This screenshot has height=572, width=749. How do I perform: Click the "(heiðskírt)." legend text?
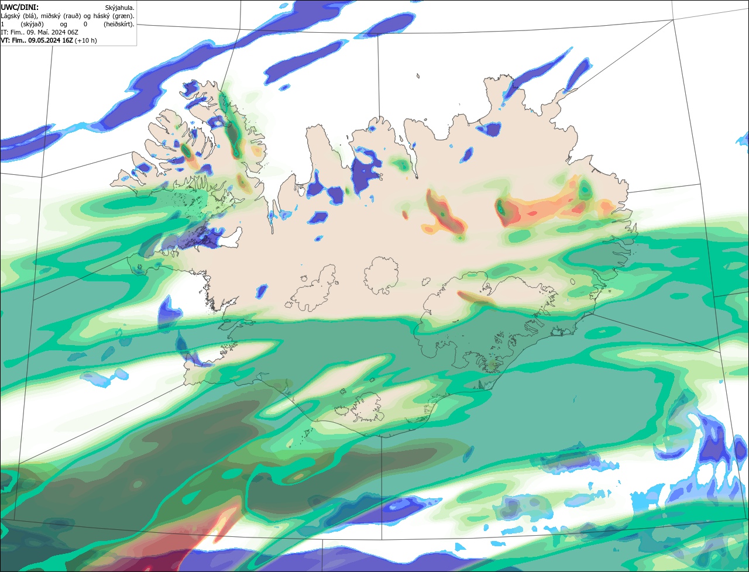coord(119,25)
